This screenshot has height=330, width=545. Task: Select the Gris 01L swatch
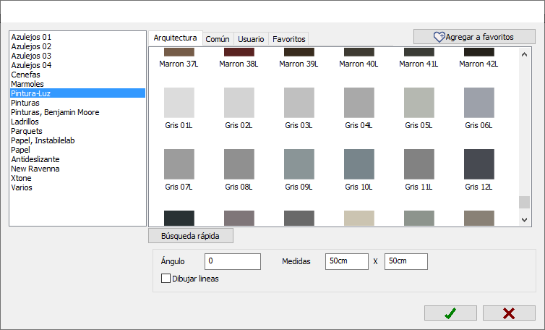tap(179, 103)
